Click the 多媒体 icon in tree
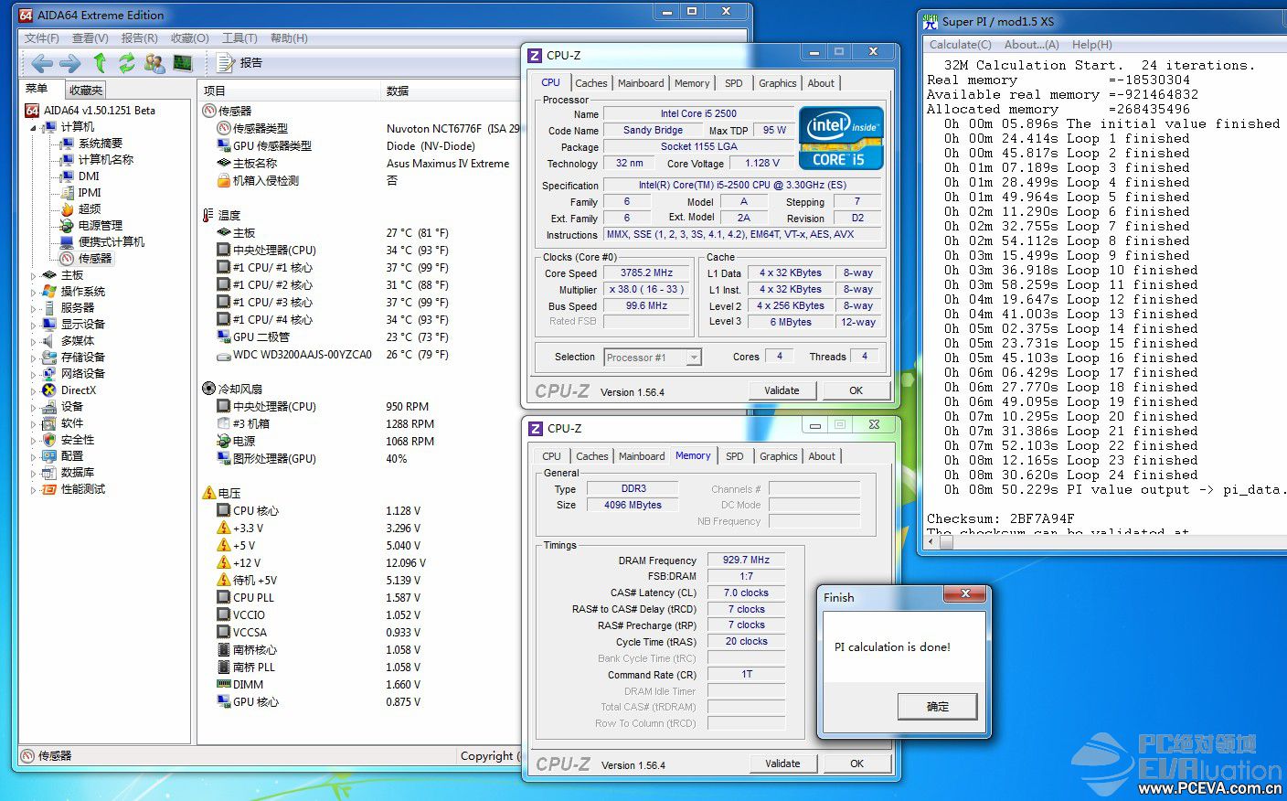Screen dimensions: 1287x801 click(x=49, y=341)
